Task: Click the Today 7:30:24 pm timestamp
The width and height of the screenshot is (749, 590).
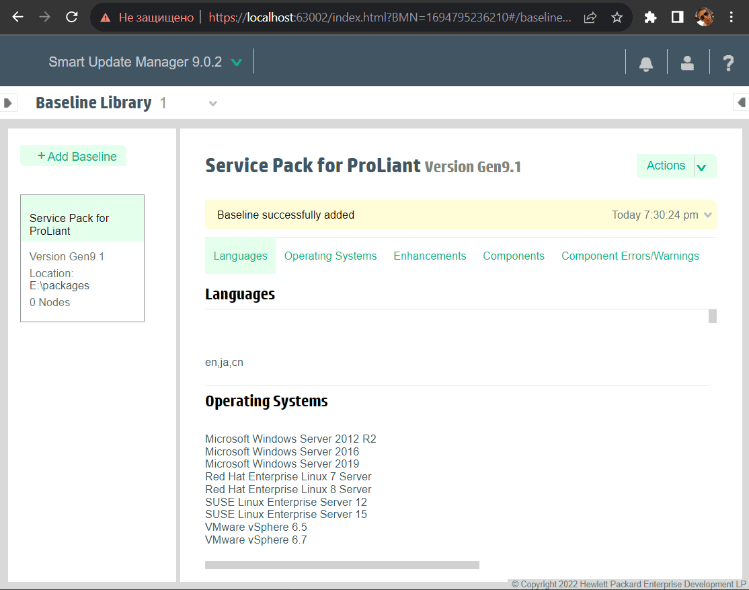Action: tap(655, 215)
